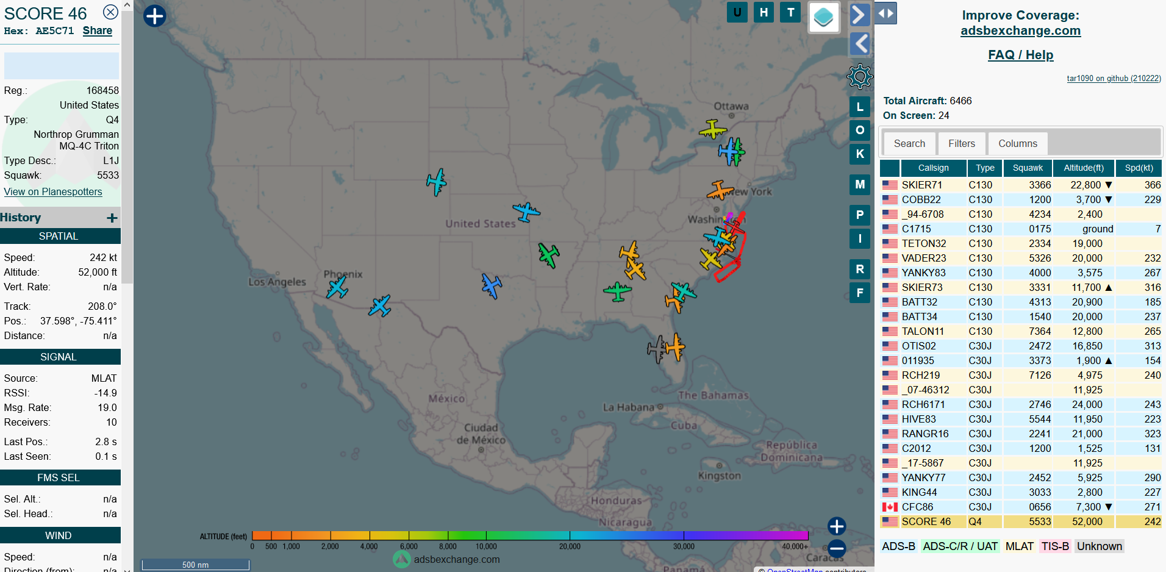Open the map layer switcher

[824, 17]
